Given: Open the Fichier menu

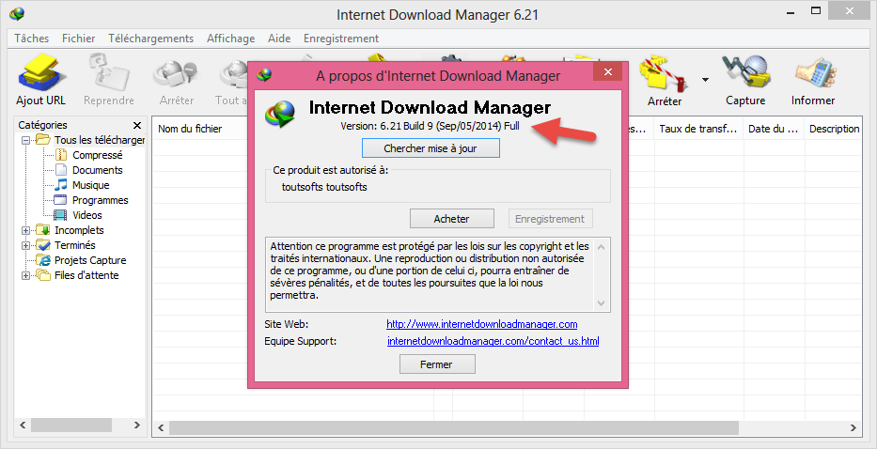Looking at the screenshot, I should click(x=78, y=39).
